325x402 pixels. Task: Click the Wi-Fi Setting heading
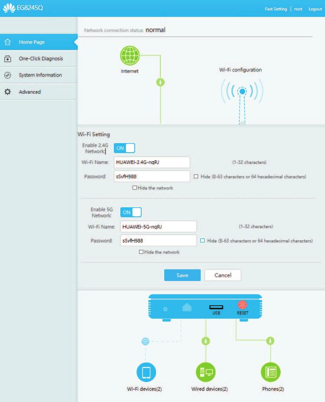coord(94,134)
